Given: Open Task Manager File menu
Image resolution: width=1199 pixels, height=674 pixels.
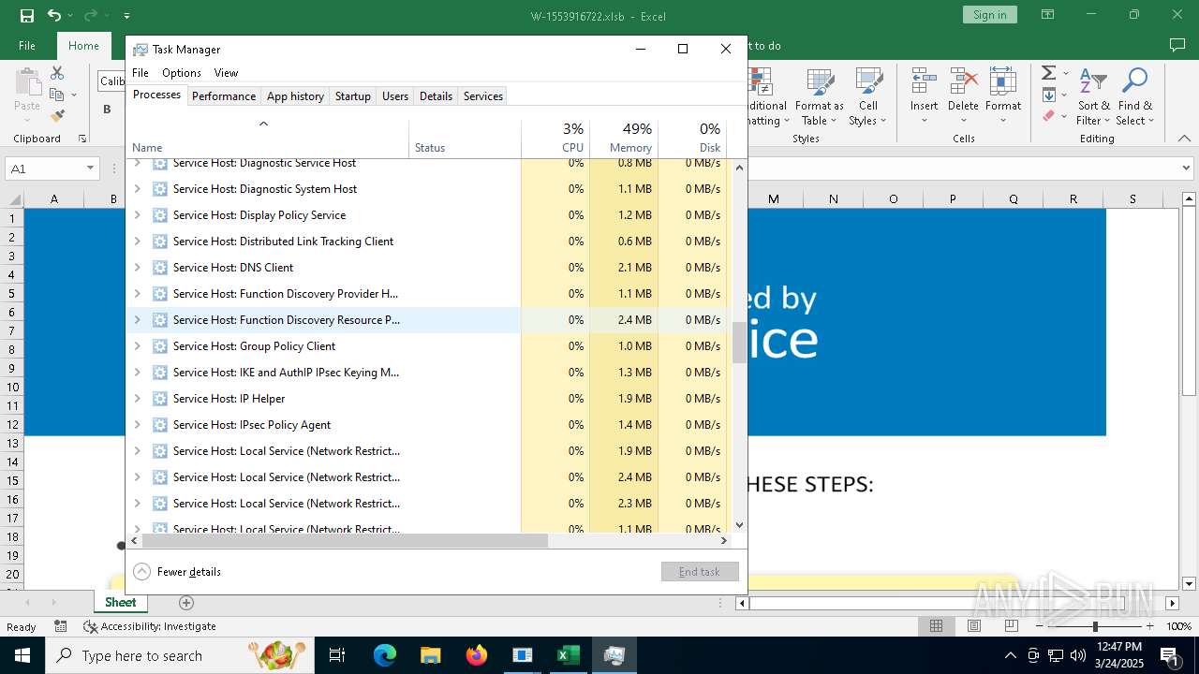Looking at the screenshot, I should point(141,73).
